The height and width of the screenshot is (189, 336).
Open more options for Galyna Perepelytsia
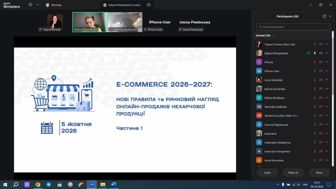(x=327, y=53)
